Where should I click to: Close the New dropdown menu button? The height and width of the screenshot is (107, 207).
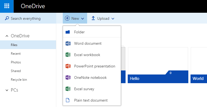click(x=75, y=18)
